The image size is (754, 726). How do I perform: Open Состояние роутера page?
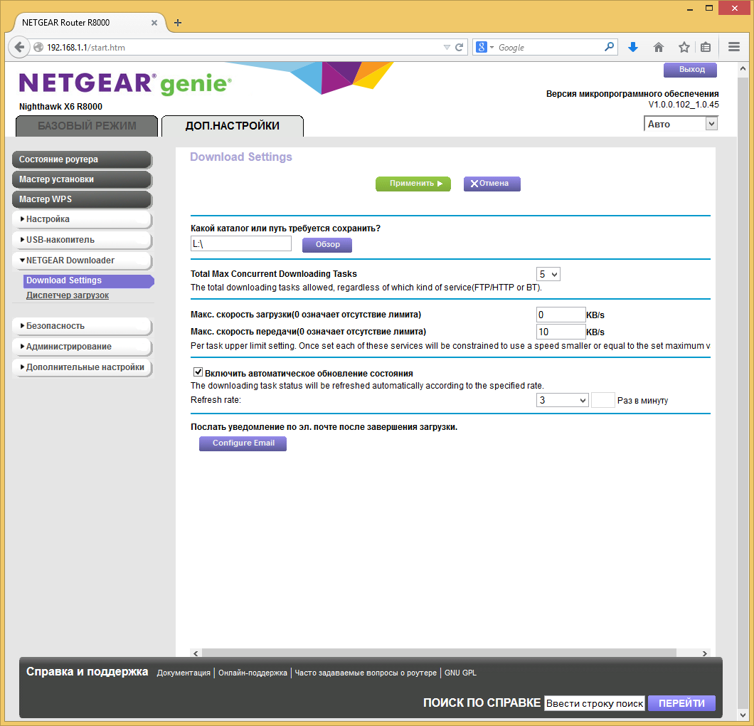(x=82, y=159)
